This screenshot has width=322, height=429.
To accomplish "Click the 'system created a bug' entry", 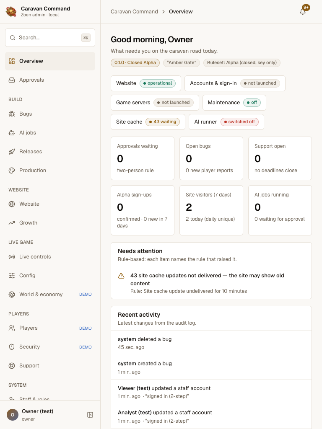I will tap(211, 367).
